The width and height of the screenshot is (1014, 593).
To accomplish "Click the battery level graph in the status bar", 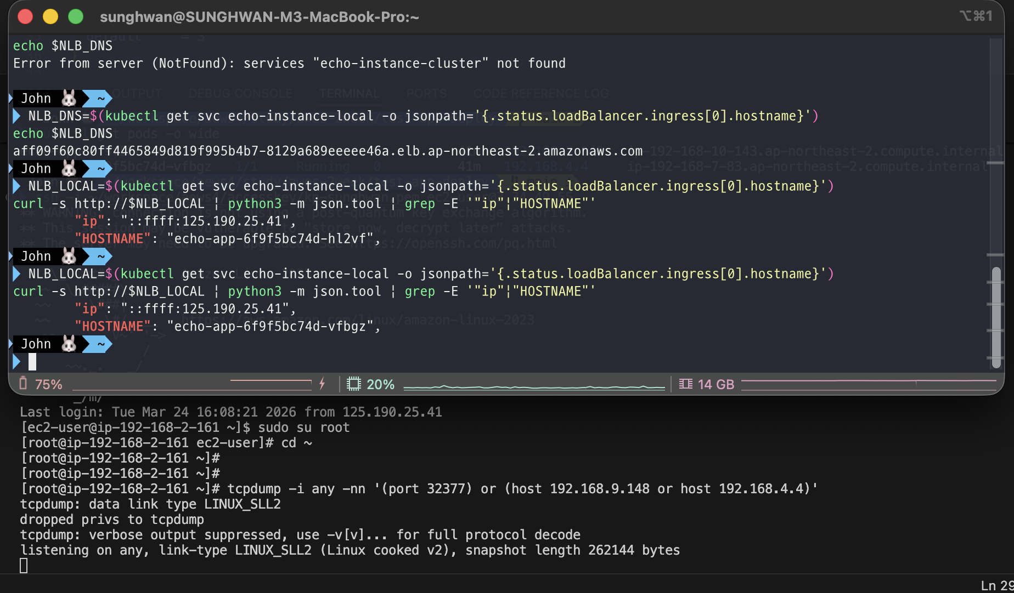I will [x=191, y=384].
